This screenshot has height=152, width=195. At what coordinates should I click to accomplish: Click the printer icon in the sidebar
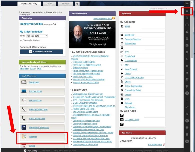(187, 127)
